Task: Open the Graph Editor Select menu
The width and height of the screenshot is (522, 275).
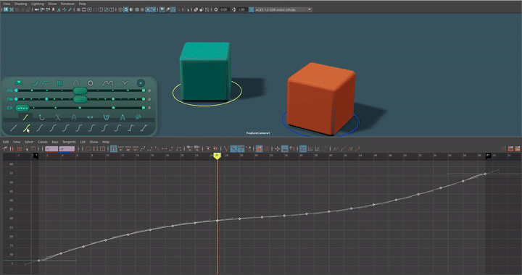Action: coord(29,142)
